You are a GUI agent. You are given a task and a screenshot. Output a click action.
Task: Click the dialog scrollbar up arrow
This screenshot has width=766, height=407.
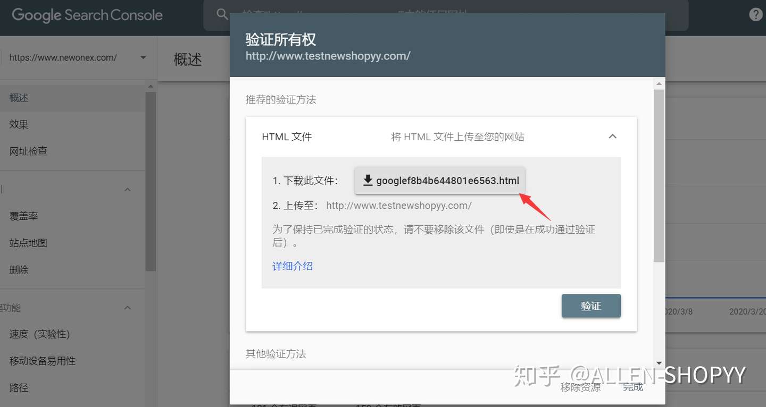[659, 83]
